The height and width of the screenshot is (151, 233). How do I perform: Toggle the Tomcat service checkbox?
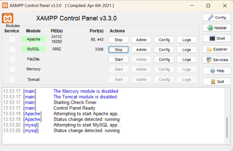(x=12, y=79)
